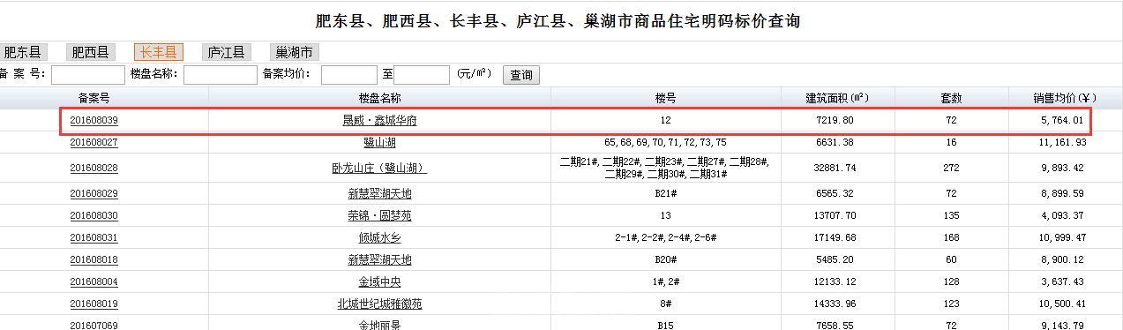Open the 庐江县 tab
Image resolution: width=1123 pixels, height=330 pixels.
coord(226,53)
